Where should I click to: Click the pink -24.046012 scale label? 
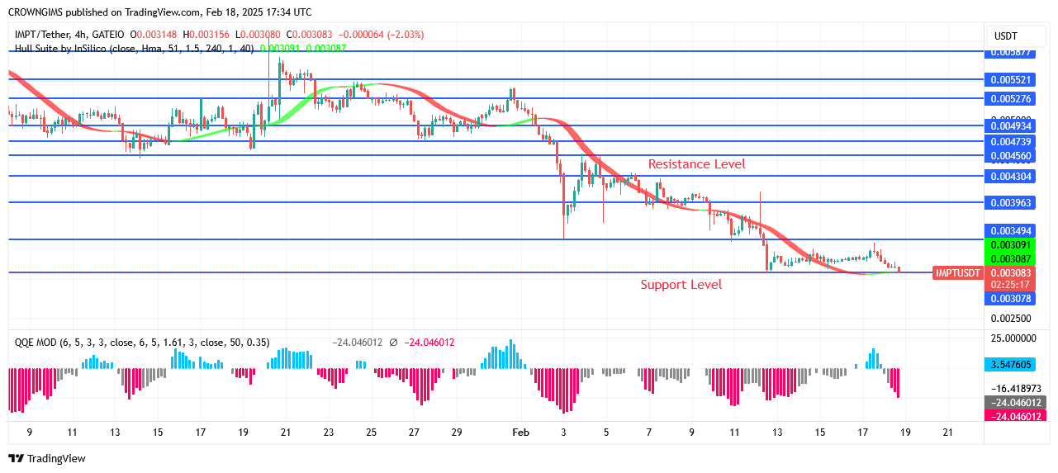pos(1015,416)
